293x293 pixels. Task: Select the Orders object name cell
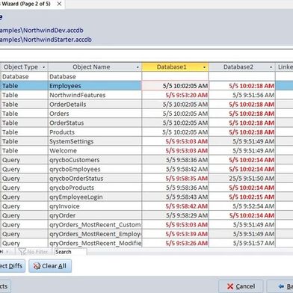(95, 114)
